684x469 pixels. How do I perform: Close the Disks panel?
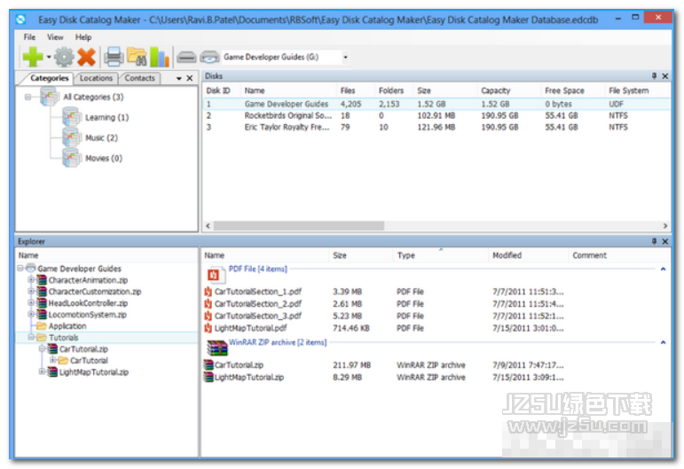point(665,76)
